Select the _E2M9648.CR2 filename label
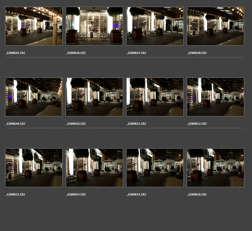This screenshot has height=231, width=252. click(197, 53)
